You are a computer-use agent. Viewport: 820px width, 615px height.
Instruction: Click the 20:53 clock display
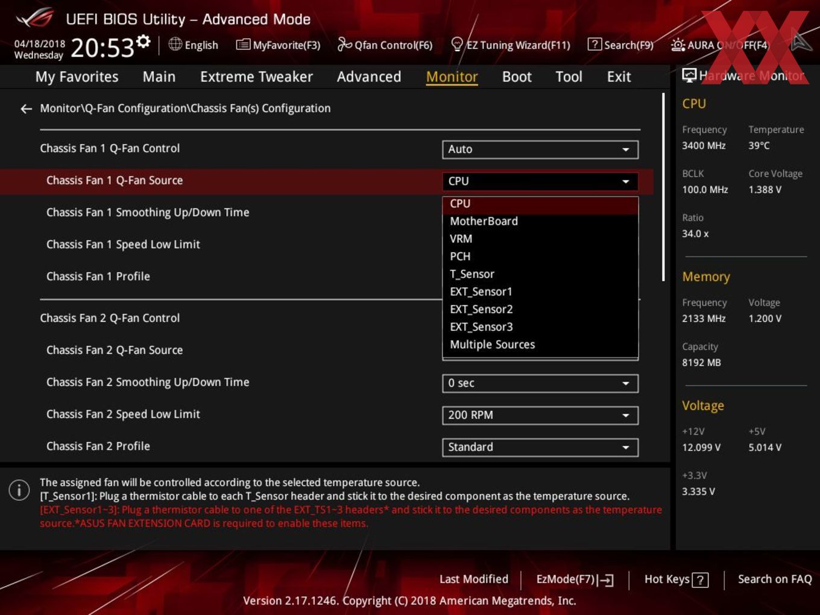point(102,48)
